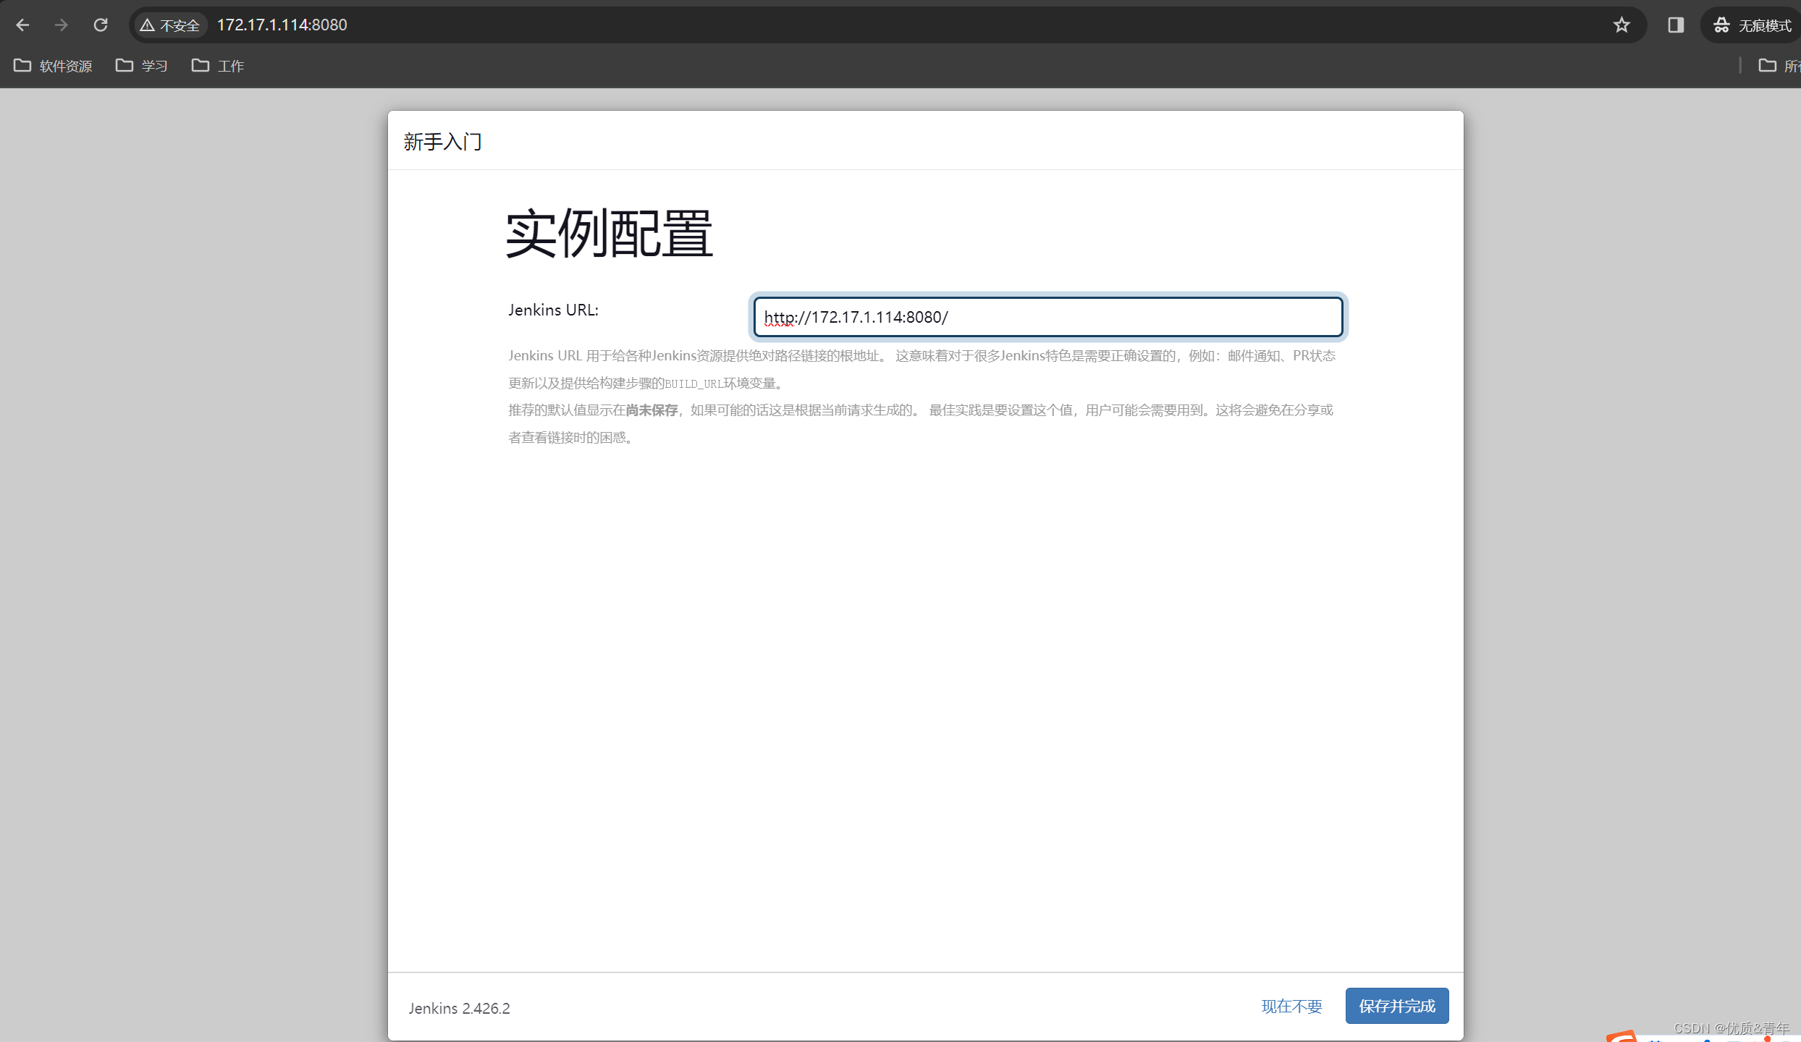Click the bold 尚未保存 text
This screenshot has width=1801, height=1042.
pyautogui.click(x=651, y=410)
